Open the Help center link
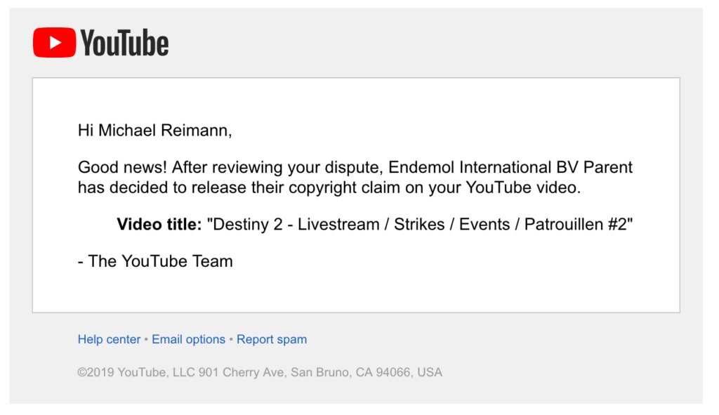This screenshot has width=719, height=415. (109, 339)
